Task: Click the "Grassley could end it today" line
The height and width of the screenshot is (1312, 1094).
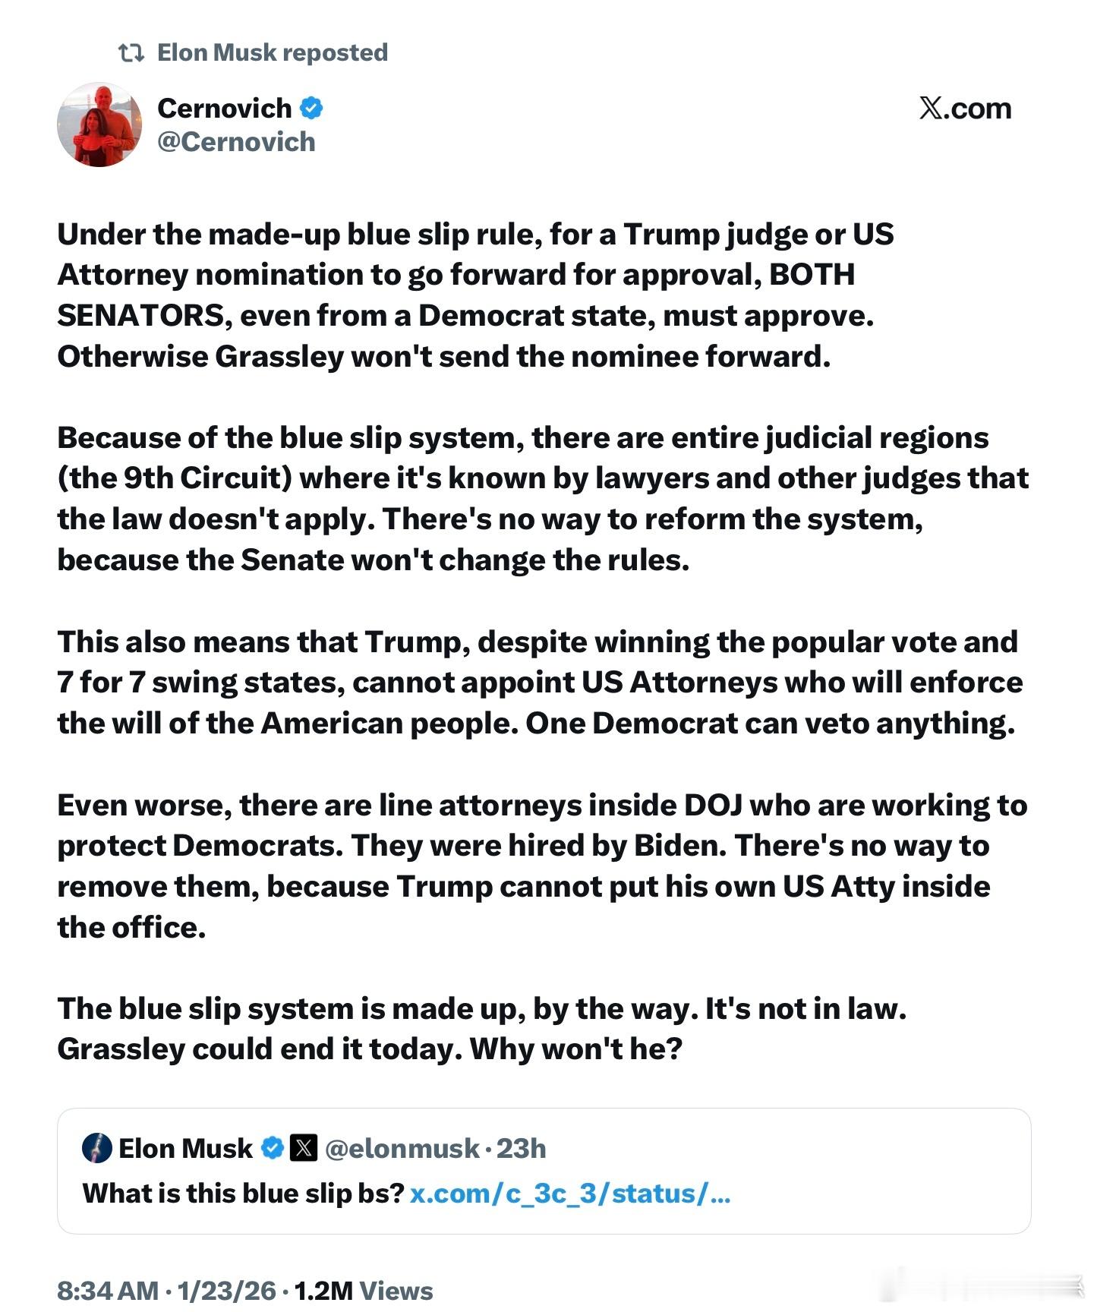Action: [370, 1049]
